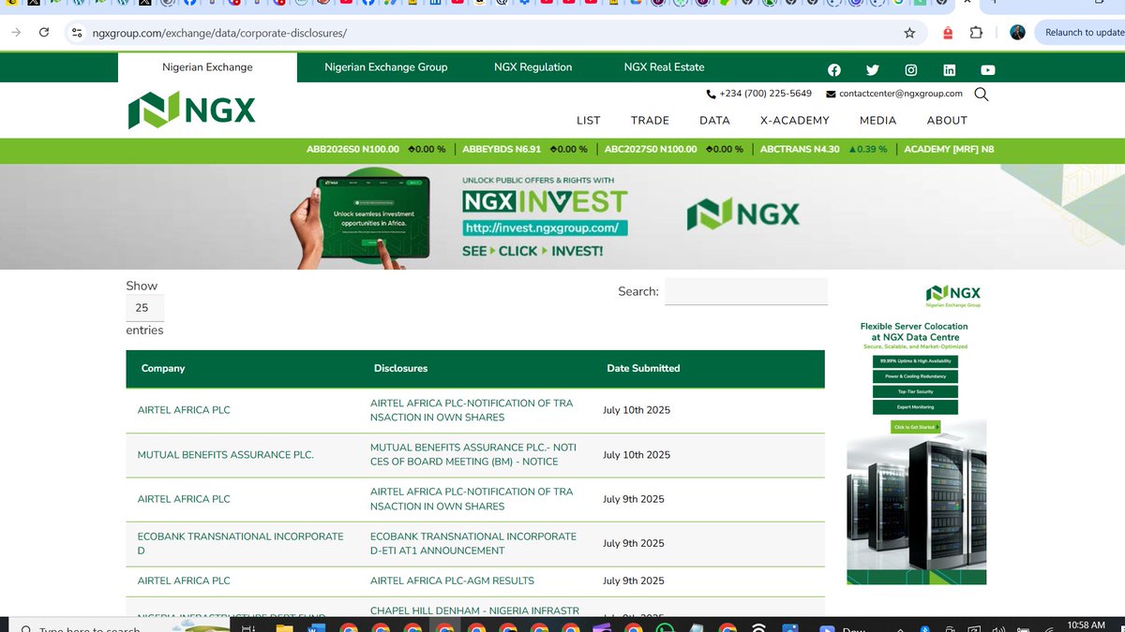Open the NGX Instagram icon
The height and width of the screenshot is (632, 1125).
click(x=911, y=70)
